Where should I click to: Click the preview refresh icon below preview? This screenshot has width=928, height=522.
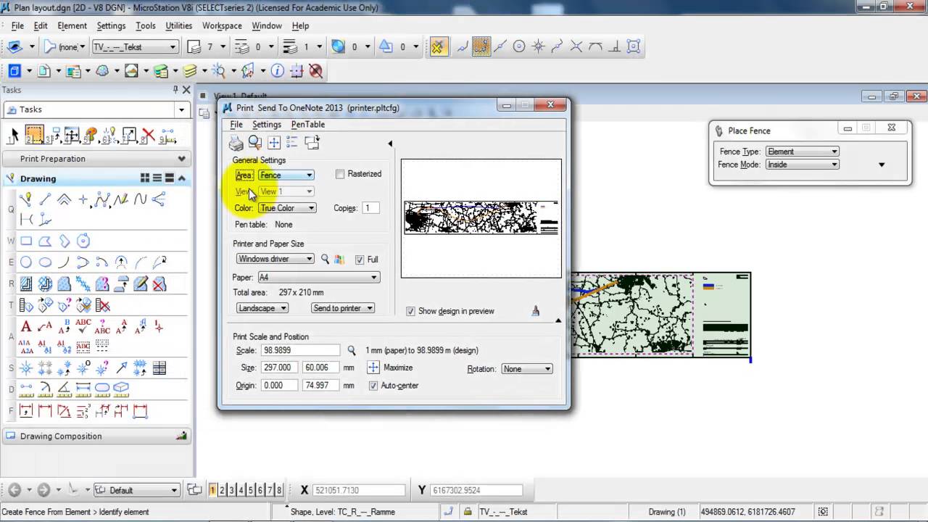536,311
